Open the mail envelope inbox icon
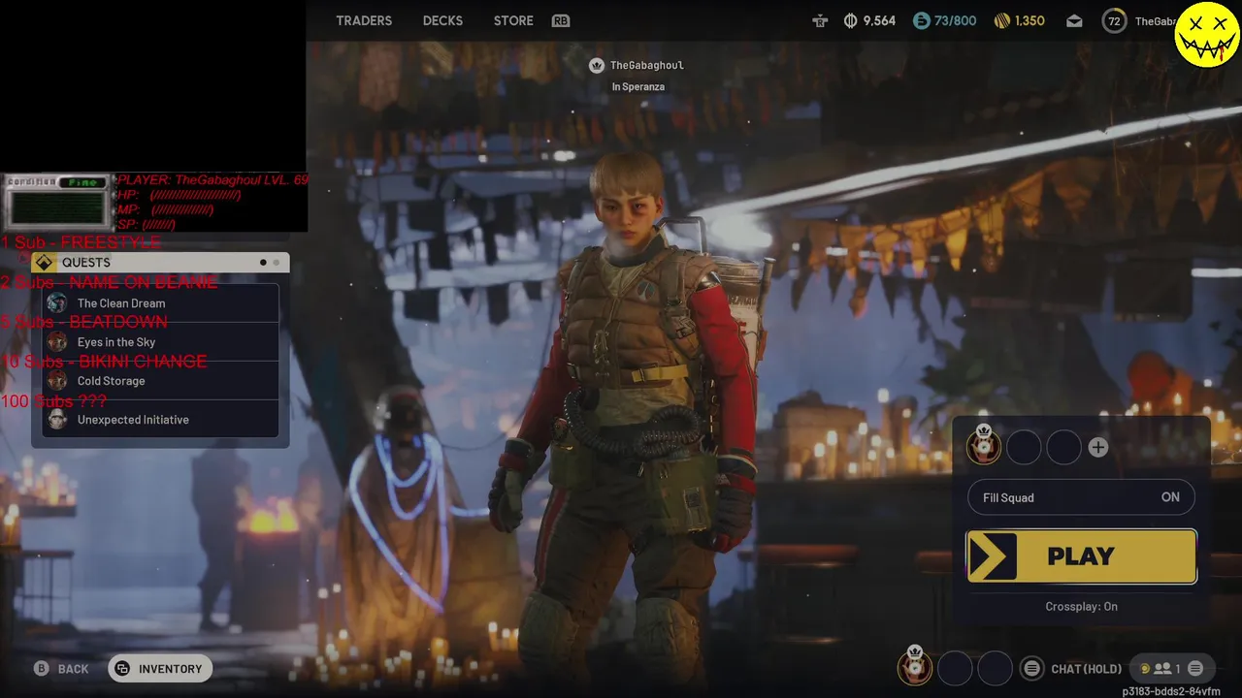This screenshot has height=698, width=1242. click(x=1074, y=20)
